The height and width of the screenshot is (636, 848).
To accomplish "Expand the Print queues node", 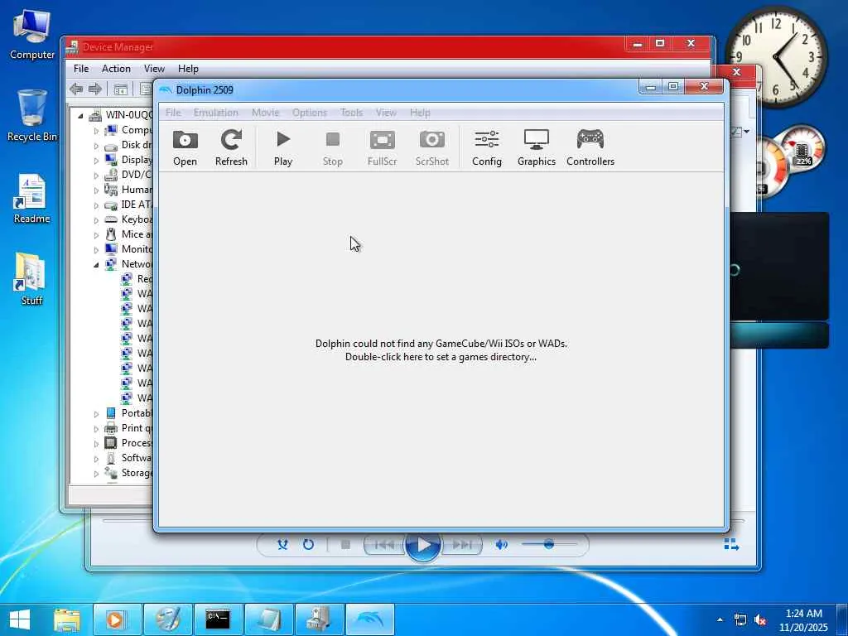I will coord(96,429).
